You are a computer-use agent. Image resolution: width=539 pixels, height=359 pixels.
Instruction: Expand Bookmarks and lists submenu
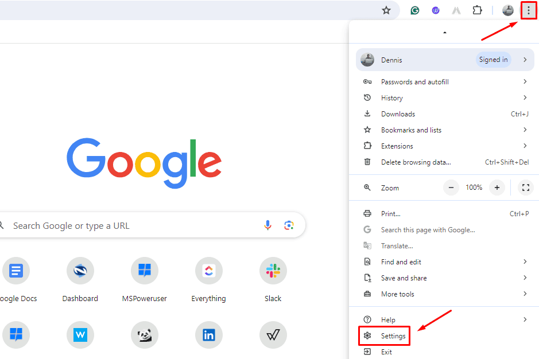point(445,130)
